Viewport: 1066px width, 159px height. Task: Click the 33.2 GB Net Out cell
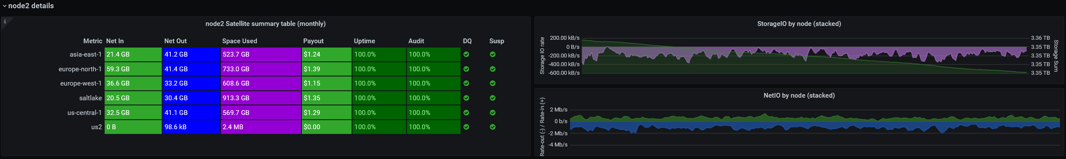point(191,83)
